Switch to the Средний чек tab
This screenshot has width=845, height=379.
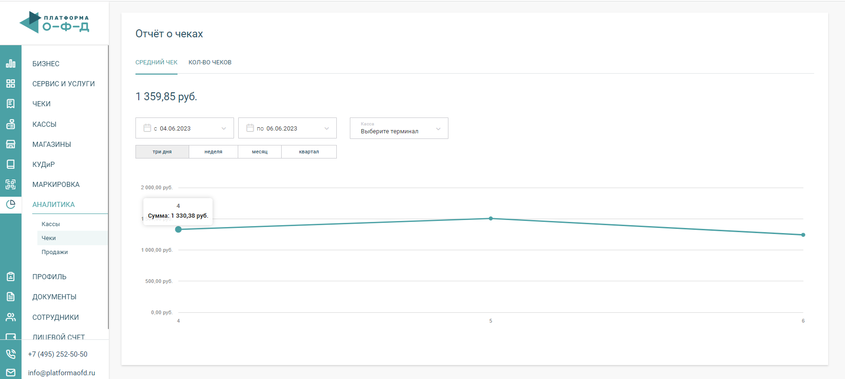point(156,62)
